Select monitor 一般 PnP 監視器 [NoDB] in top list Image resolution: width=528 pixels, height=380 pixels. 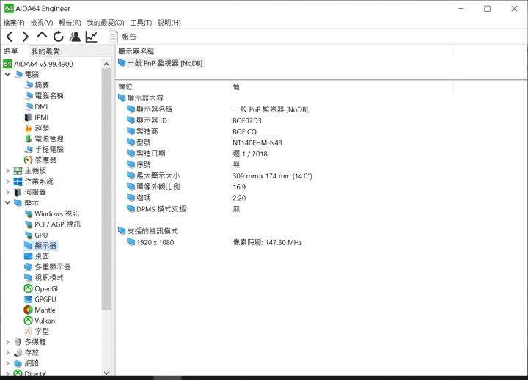tap(161, 63)
